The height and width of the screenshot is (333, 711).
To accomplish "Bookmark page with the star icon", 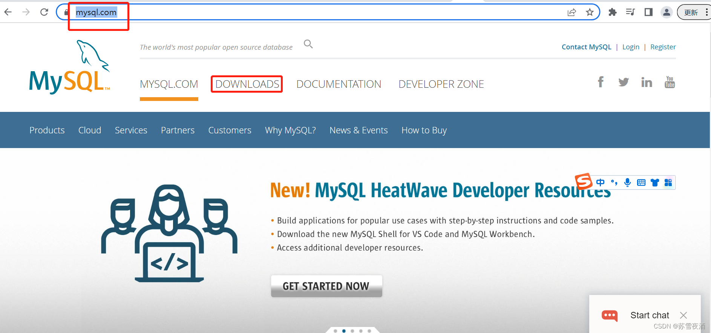I will (590, 12).
